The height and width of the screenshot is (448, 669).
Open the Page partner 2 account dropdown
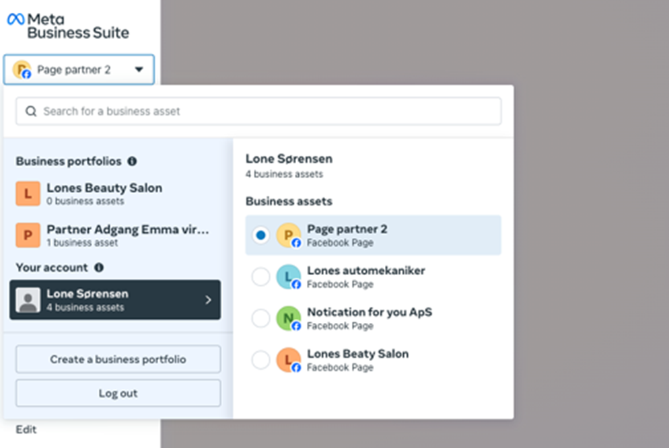pyautogui.click(x=79, y=69)
